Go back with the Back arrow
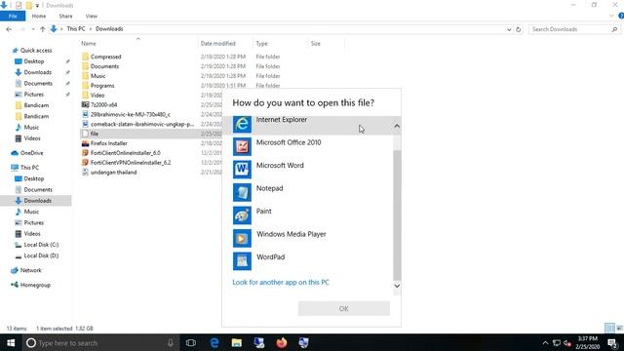This screenshot has width=624, height=351. click(9, 29)
